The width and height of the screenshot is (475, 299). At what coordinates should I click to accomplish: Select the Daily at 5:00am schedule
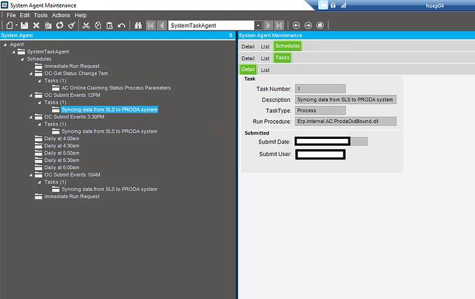[62, 153]
